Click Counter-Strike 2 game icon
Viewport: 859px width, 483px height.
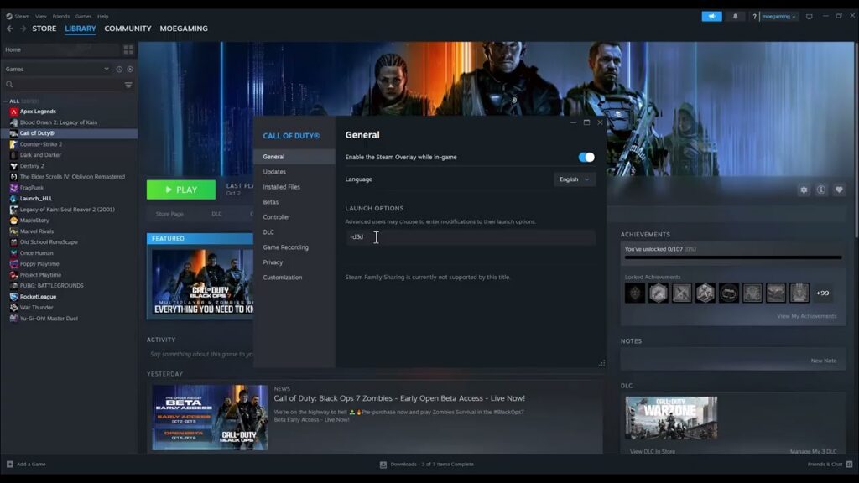[x=13, y=144]
